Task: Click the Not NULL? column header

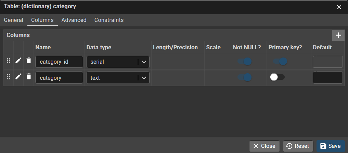Action: (x=247, y=47)
